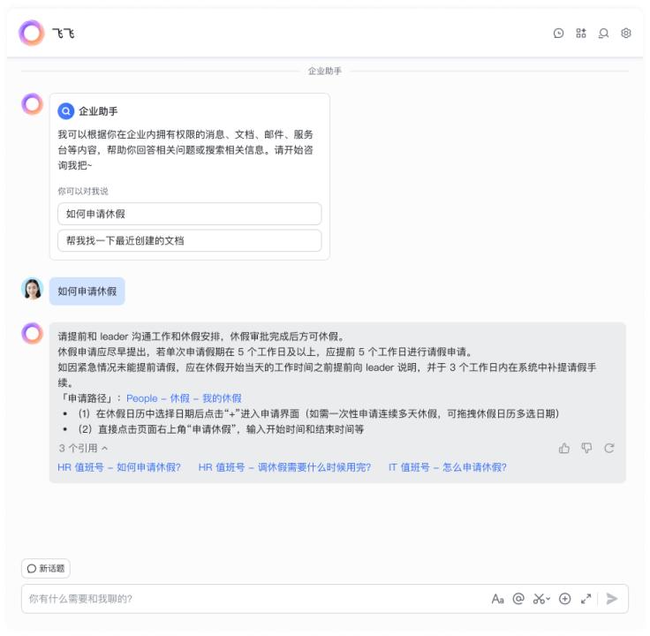This screenshot has height=636, width=650.
Task: Select suggestion 帮我找一下最近创建的文档
Action: tap(190, 241)
